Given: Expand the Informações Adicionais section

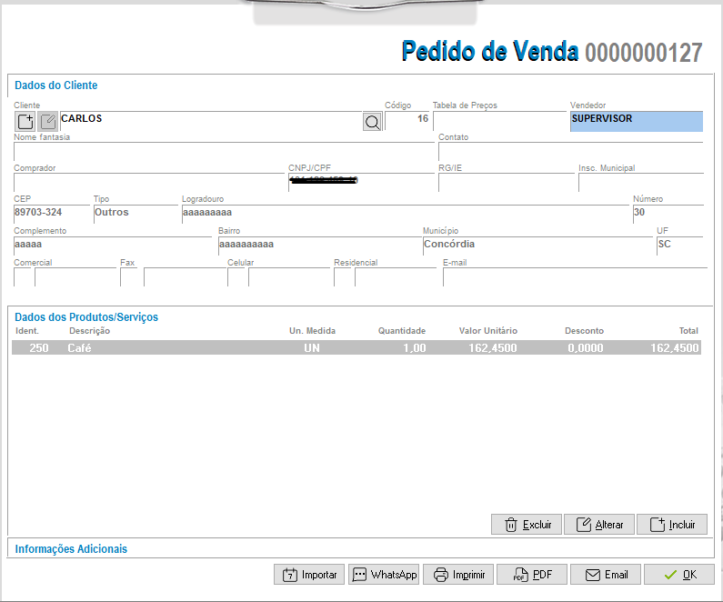Looking at the screenshot, I should point(71,549).
